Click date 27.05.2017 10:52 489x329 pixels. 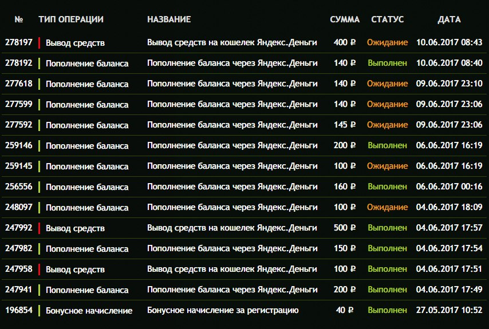coord(449,310)
